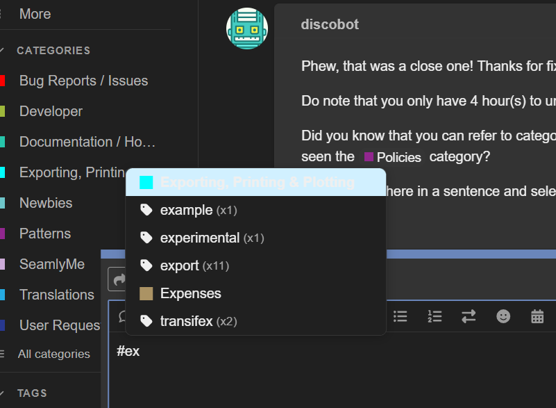
Task: Open the emoji picker
Action: click(503, 316)
